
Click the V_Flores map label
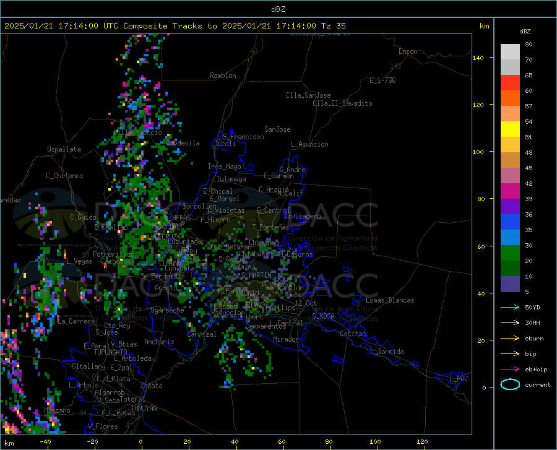coord(103,426)
